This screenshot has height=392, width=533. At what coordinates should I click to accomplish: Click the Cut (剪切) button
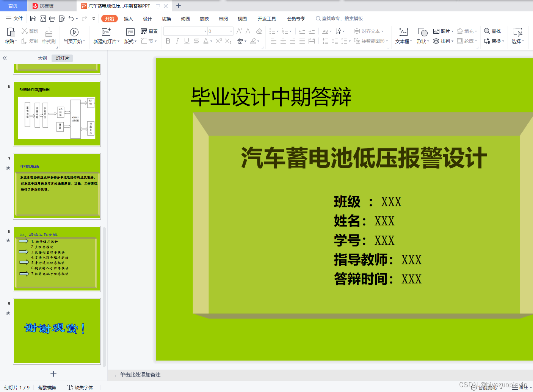[30, 31]
